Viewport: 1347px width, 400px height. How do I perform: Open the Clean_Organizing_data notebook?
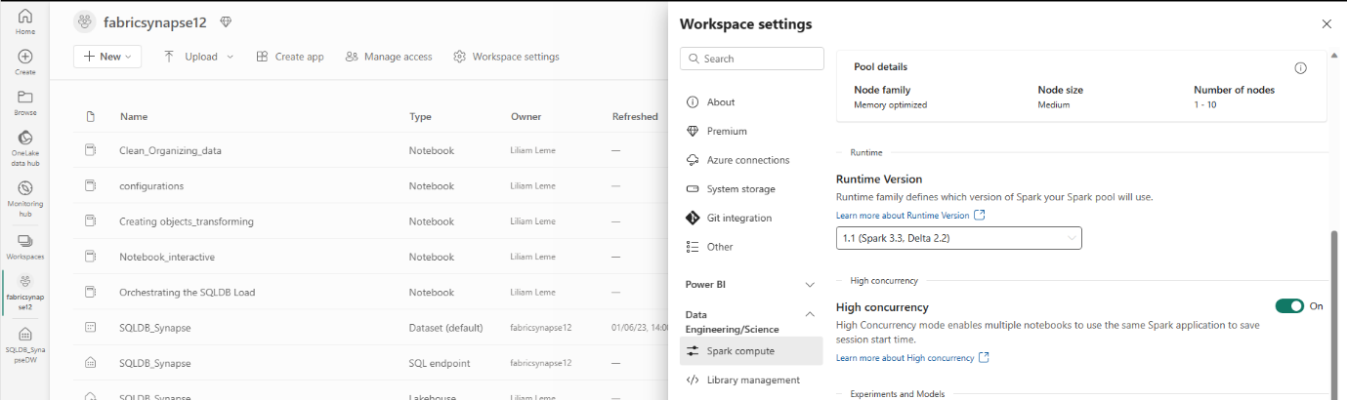click(x=170, y=150)
